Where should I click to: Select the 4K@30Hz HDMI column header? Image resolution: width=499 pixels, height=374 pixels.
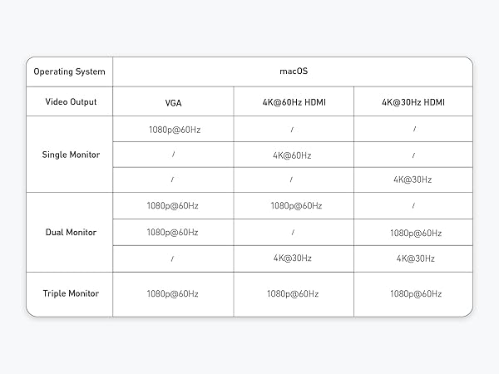[413, 102]
